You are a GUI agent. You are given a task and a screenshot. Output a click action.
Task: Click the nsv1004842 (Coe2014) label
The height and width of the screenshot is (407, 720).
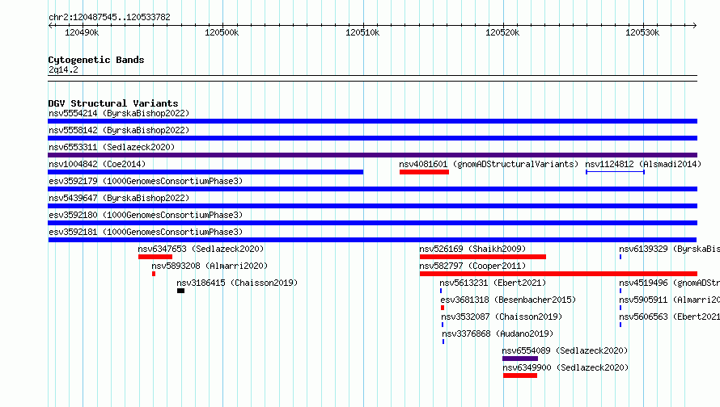pos(97,164)
